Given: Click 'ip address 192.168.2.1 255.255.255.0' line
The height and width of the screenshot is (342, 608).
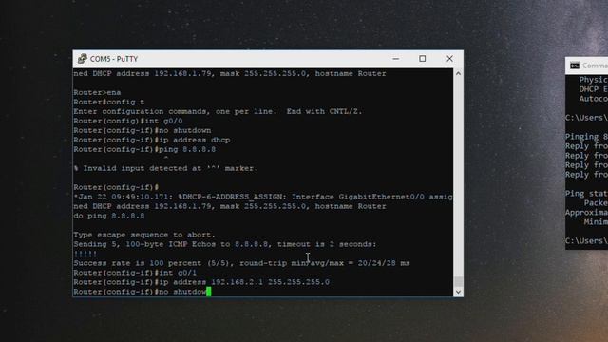Looking at the screenshot, I should [201, 282].
